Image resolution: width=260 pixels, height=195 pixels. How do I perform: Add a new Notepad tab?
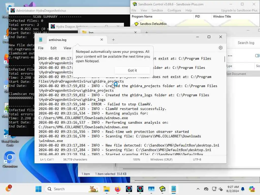point(113,40)
